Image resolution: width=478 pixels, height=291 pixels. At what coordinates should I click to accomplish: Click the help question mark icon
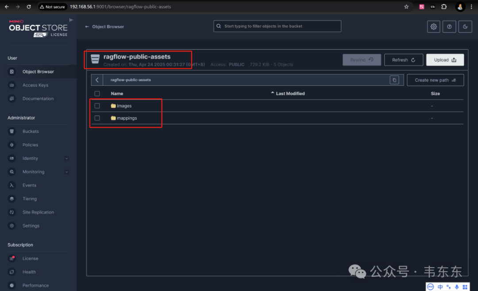coord(449,27)
